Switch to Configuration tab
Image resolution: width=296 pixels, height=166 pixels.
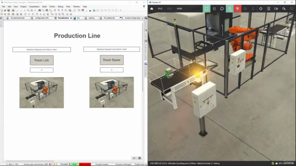[x=41, y=18]
